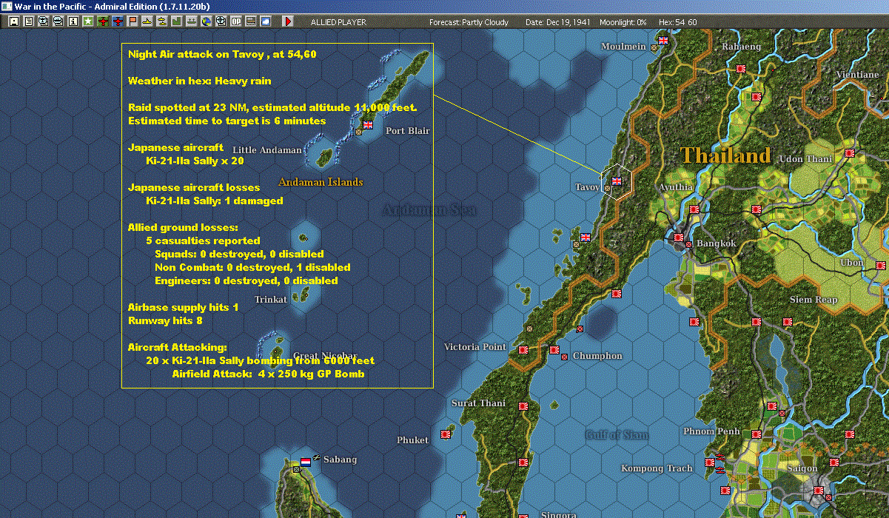Click 'Ki-21-IIa Sally x 20' report line
The width and height of the screenshot is (889, 518).
(x=195, y=161)
